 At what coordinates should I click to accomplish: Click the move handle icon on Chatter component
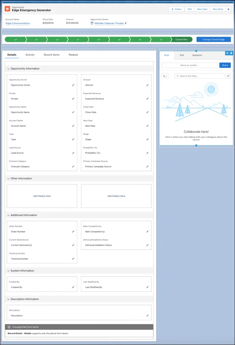tap(227, 53)
